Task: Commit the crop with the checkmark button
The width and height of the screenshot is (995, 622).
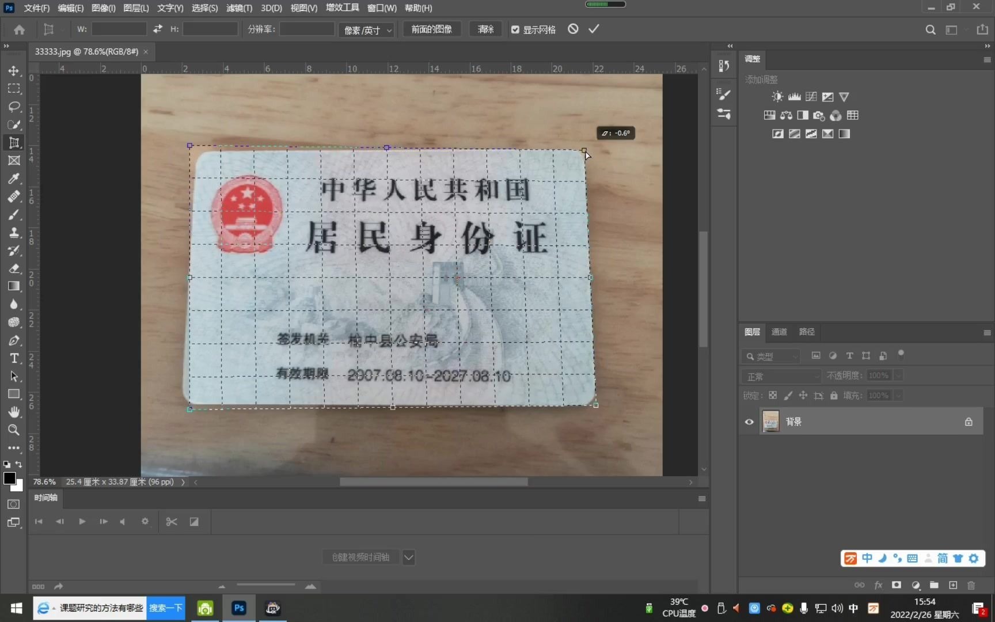Action: pos(594,29)
